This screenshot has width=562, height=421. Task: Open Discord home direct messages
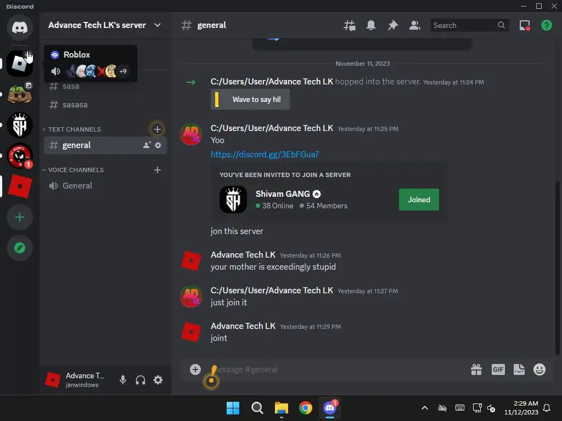pyautogui.click(x=20, y=27)
